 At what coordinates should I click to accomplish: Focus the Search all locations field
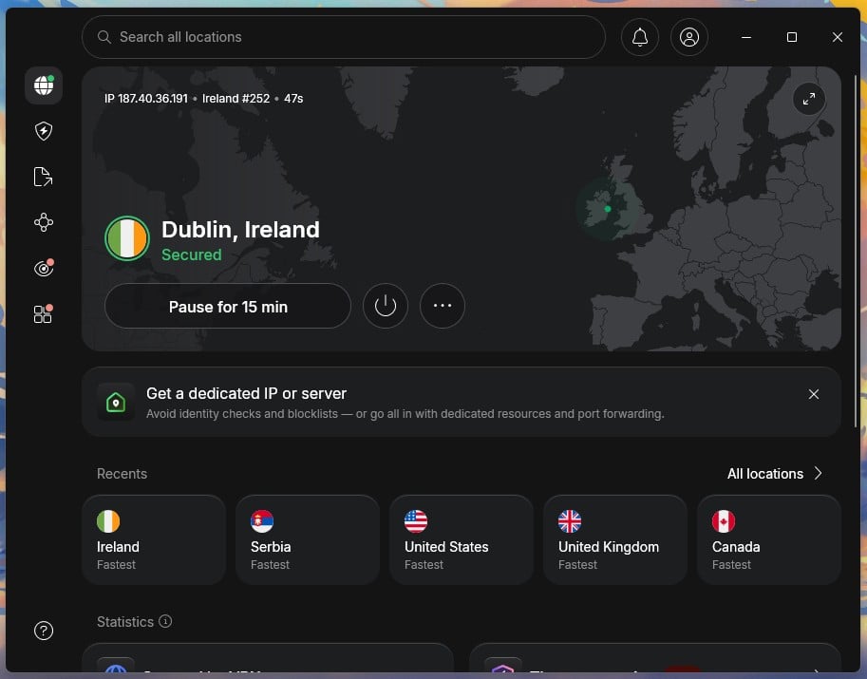coord(344,37)
